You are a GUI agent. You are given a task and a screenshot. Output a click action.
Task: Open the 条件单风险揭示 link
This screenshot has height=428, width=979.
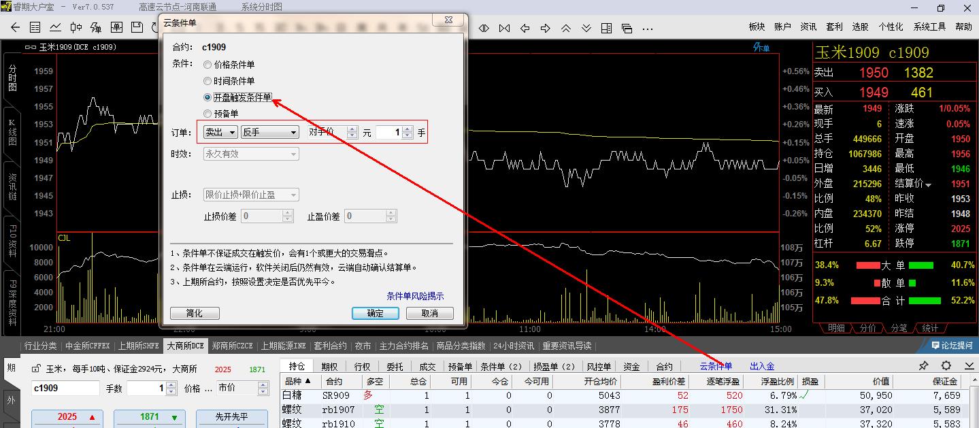[415, 296]
